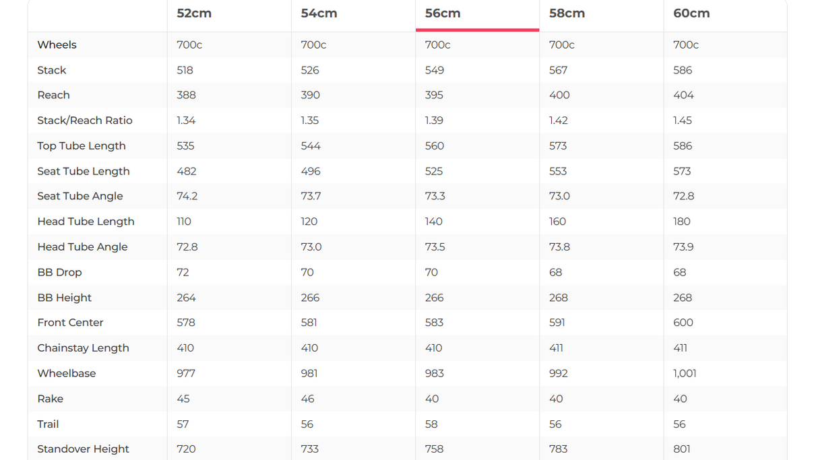This screenshot has height=460, width=818.
Task: Click the Head Tube Angle row label
Action: coord(82,247)
